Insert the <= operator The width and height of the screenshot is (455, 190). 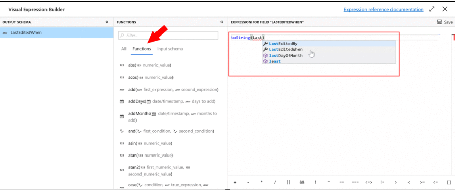(x=435, y=182)
